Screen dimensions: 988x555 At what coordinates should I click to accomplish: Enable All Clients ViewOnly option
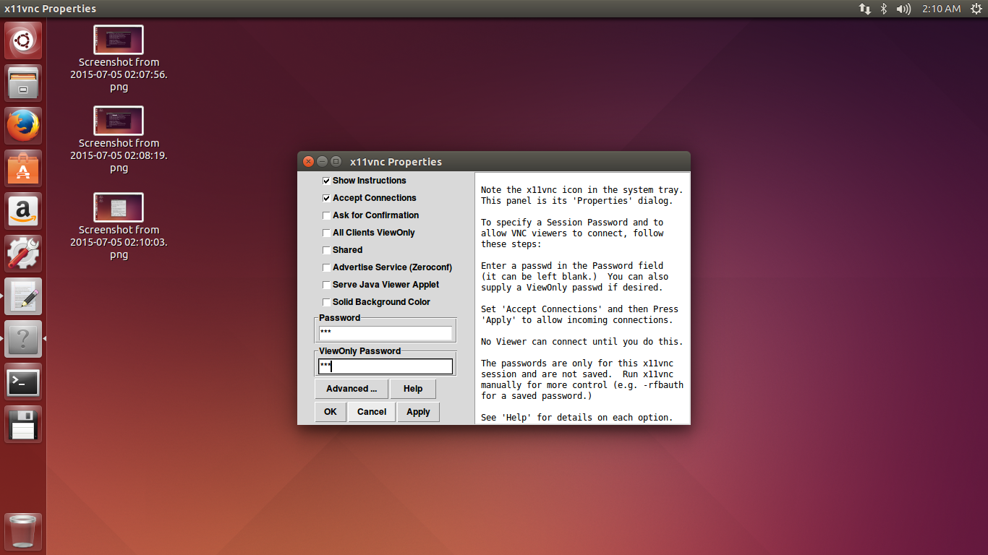tap(326, 233)
